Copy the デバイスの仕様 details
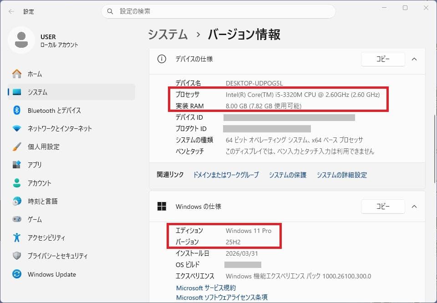 tap(382, 59)
